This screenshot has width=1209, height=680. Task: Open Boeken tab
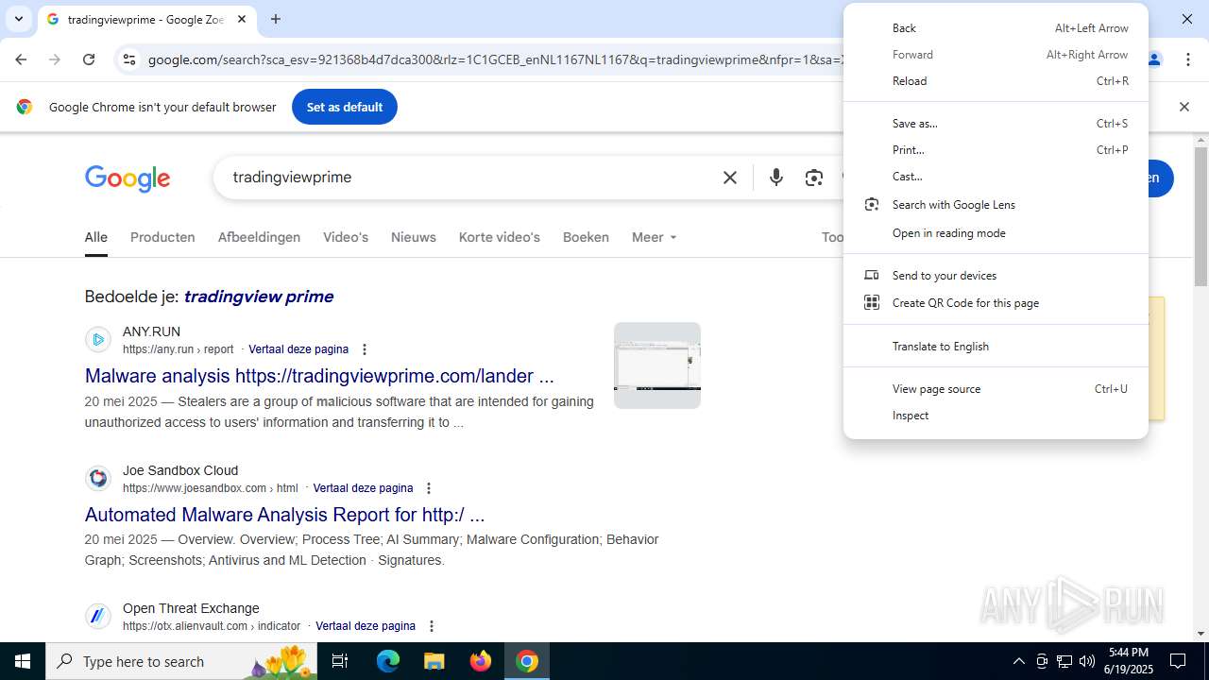pos(586,237)
